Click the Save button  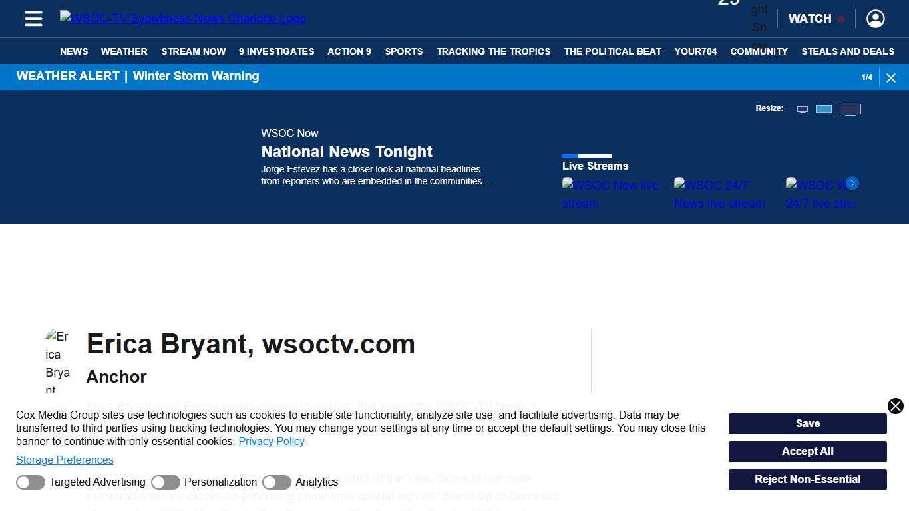[x=807, y=423]
